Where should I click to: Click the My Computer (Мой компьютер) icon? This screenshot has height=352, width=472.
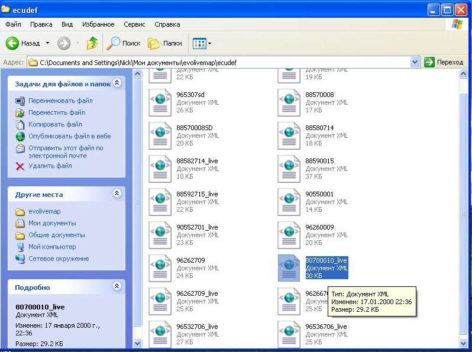point(20,247)
